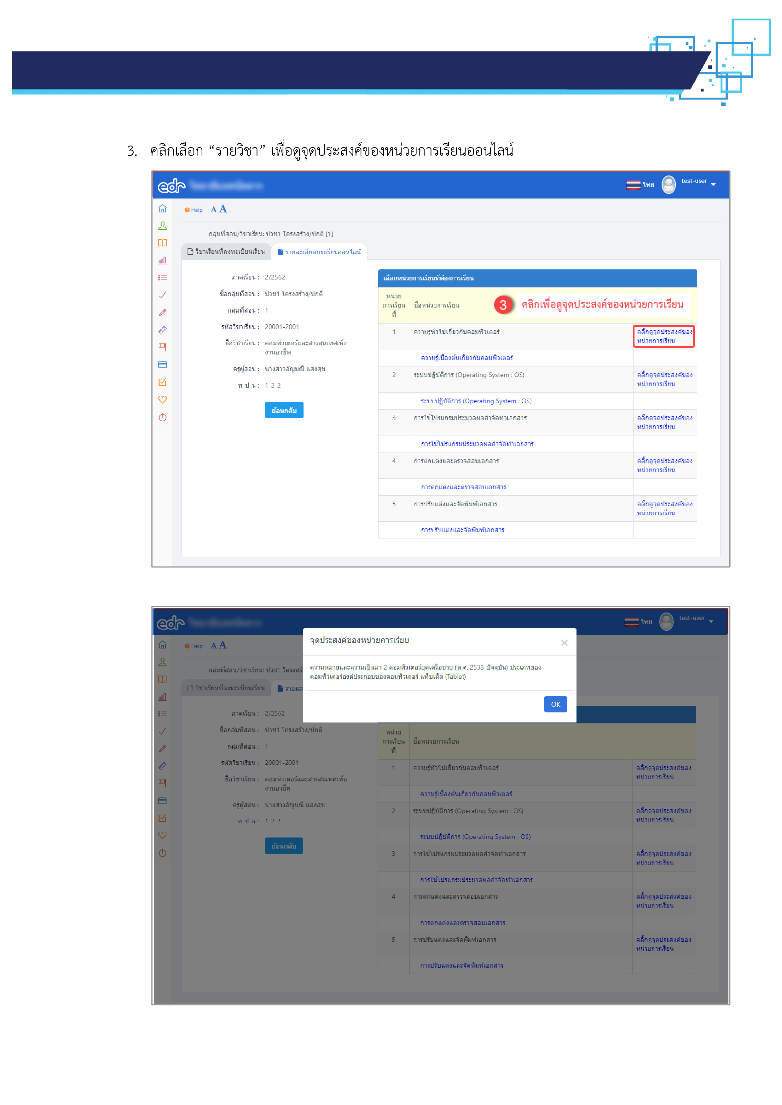Click the bar chart icon in lower screenshot sidebar

(162, 697)
